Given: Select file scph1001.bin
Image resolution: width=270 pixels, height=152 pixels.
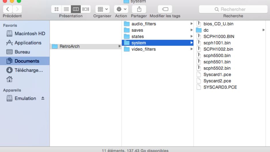Looking at the screenshot, I should (230, 43).
